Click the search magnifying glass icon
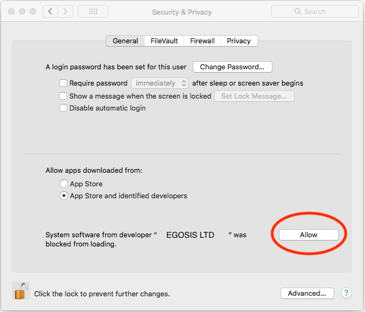The height and width of the screenshot is (312, 365). [297, 11]
